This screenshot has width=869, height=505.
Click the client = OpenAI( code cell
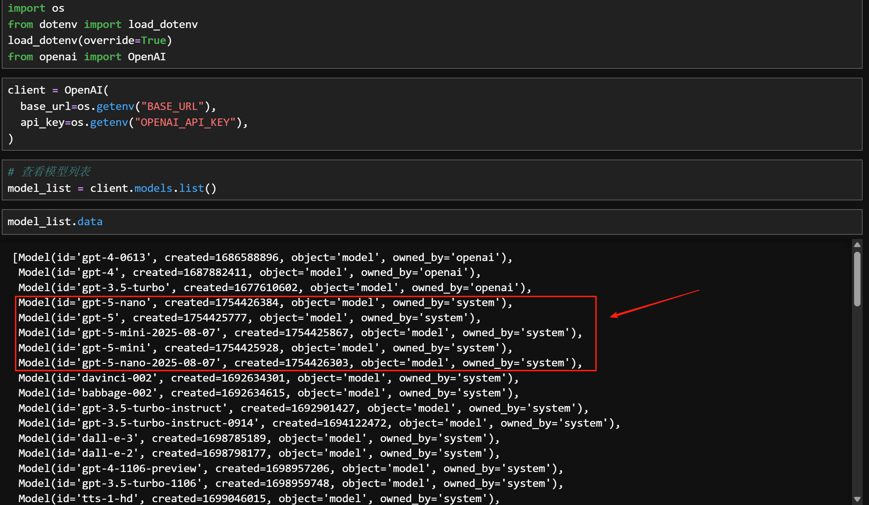tap(432, 114)
